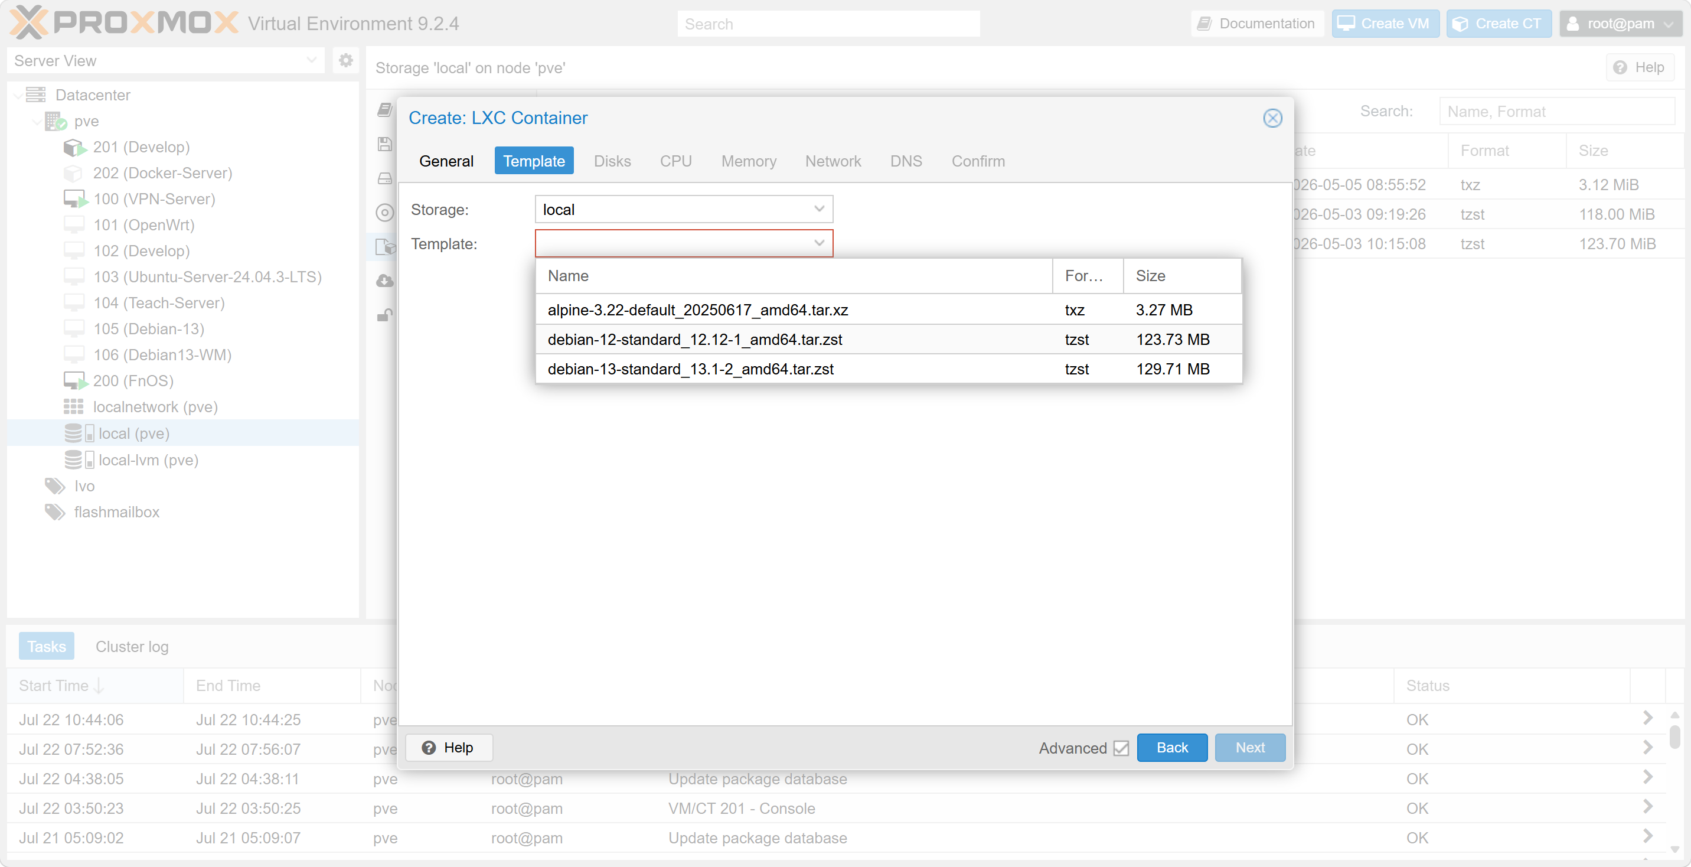The width and height of the screenshot is (1691, 867).
Task: Switch to the Disks tab
Action: 612,161
